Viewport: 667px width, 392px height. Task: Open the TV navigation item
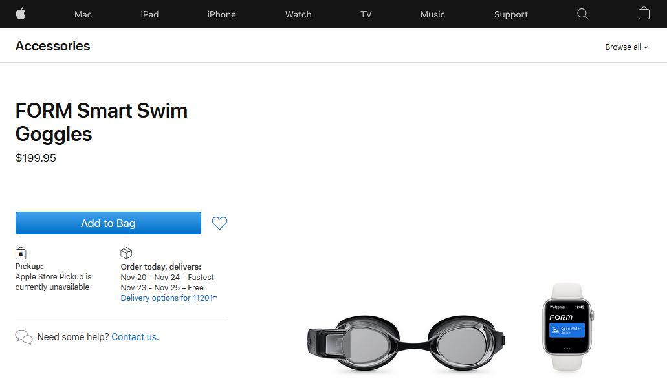(366, 14)
